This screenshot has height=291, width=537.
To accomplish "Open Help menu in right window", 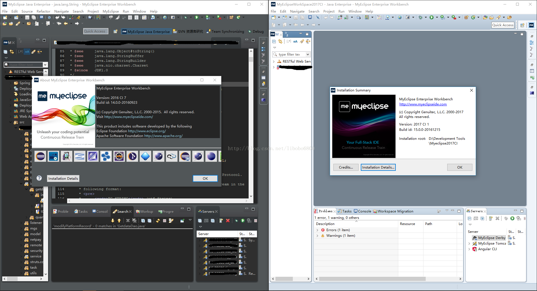I will (x=369, y=11).
